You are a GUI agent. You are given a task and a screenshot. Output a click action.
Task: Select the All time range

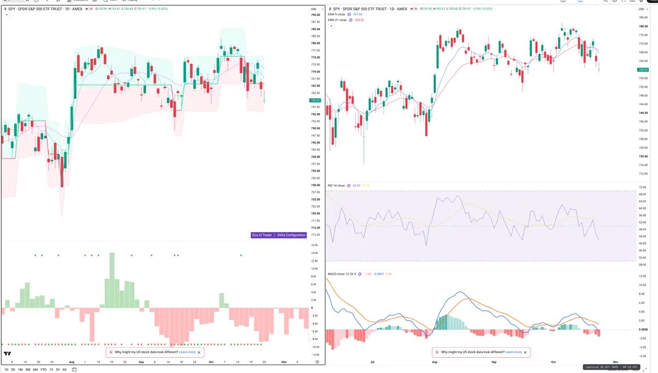click(x=64, y=370)
